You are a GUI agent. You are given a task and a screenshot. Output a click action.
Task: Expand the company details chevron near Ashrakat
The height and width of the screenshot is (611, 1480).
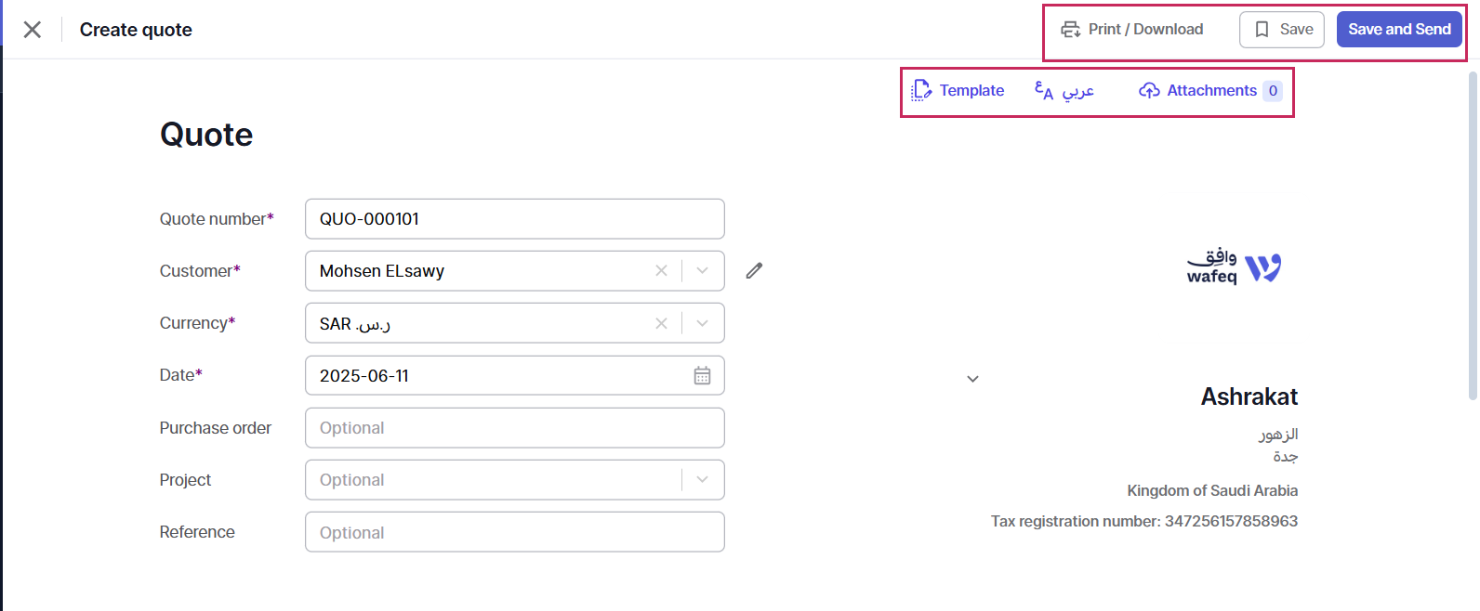tap(972, 379)
